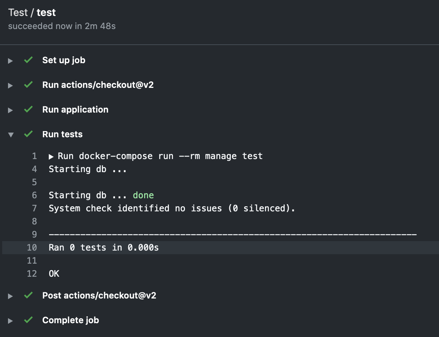Click log line number 11
439x337 pixels.
tap(32, 261)
